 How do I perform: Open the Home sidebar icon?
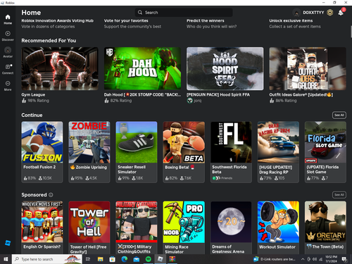[8, 19]
